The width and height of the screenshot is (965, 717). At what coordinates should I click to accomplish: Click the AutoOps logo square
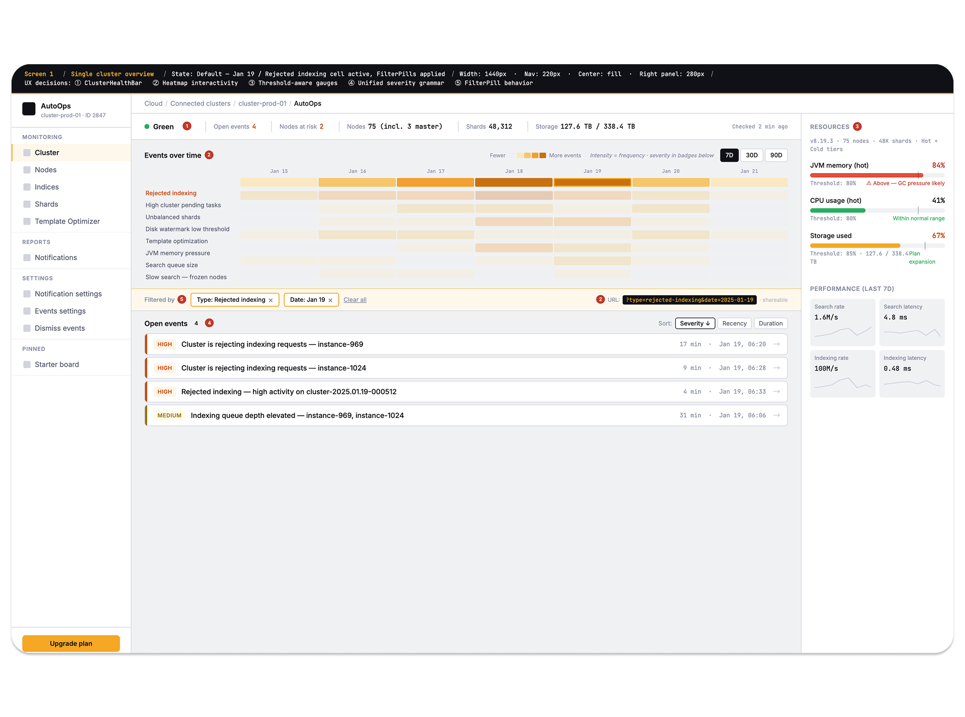(29, 108)
